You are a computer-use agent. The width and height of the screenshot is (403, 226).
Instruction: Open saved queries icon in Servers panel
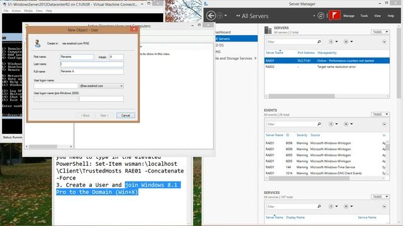[348, 41]
